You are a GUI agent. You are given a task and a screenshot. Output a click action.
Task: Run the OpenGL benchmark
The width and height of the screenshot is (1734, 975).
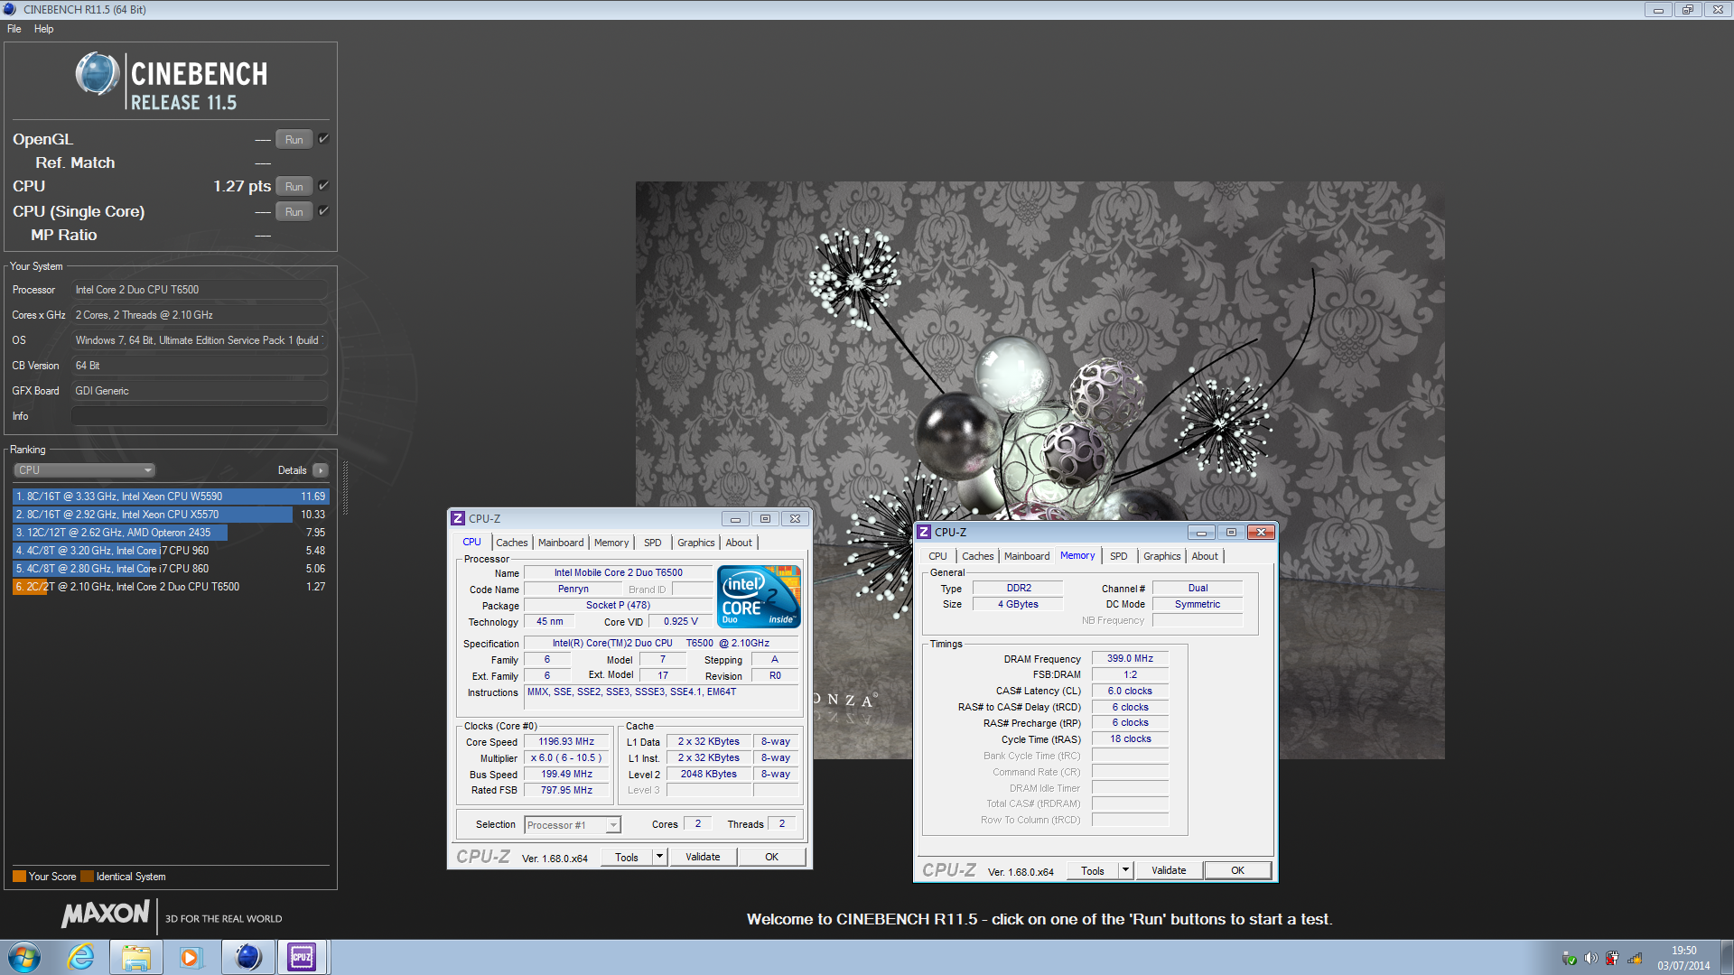pyautogui.click(x=294, y=140)
